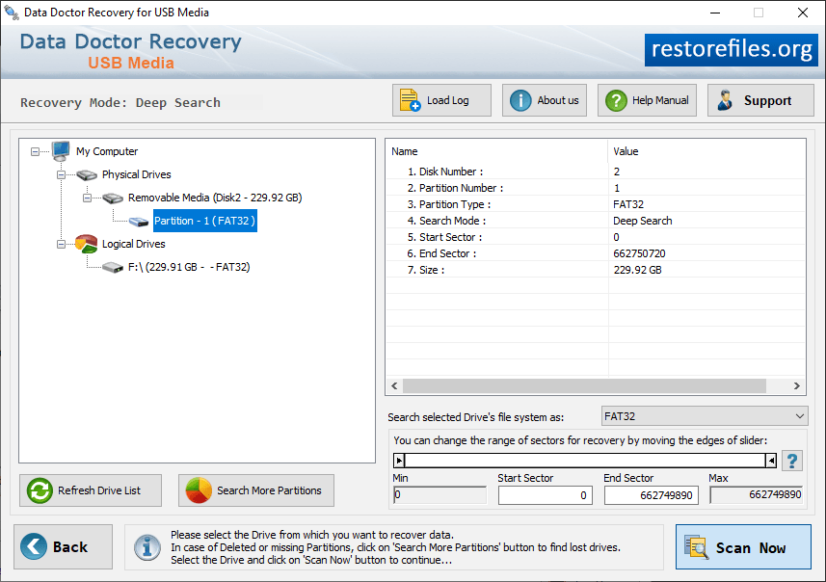Click the table's scroll right arrow
This screenshot has height=582, width=826.
click(x=796, y=386)
